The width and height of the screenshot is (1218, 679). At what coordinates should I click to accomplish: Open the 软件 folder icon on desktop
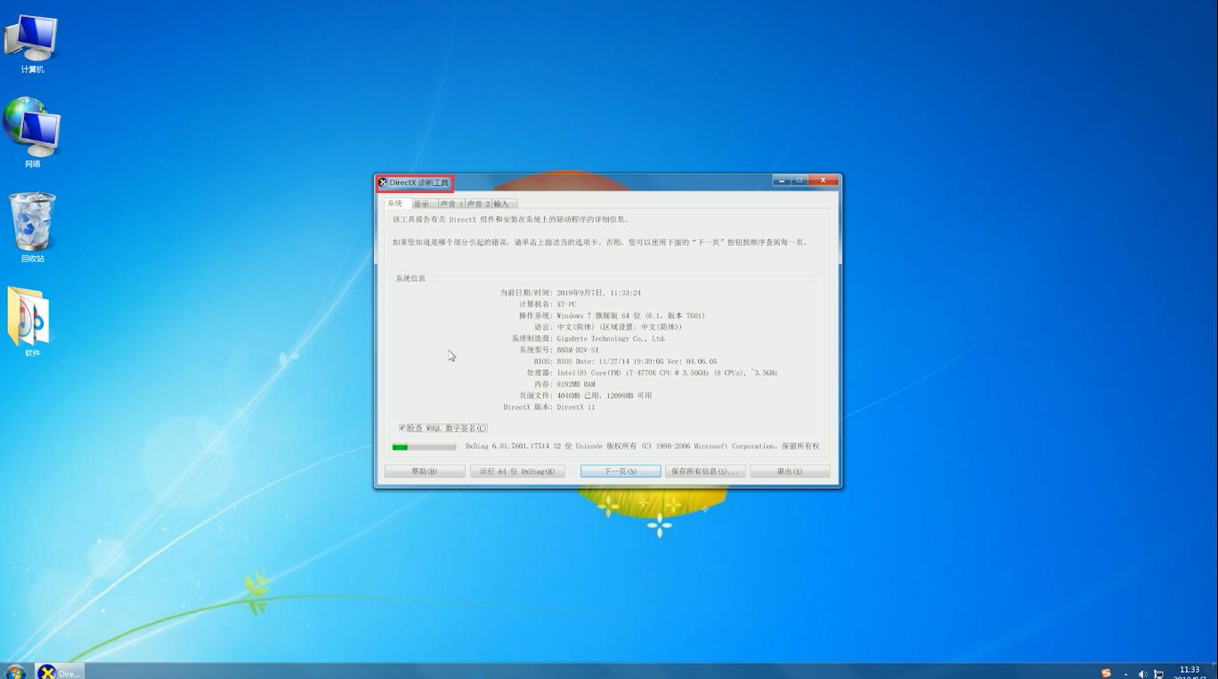click(x=32, y=322)
